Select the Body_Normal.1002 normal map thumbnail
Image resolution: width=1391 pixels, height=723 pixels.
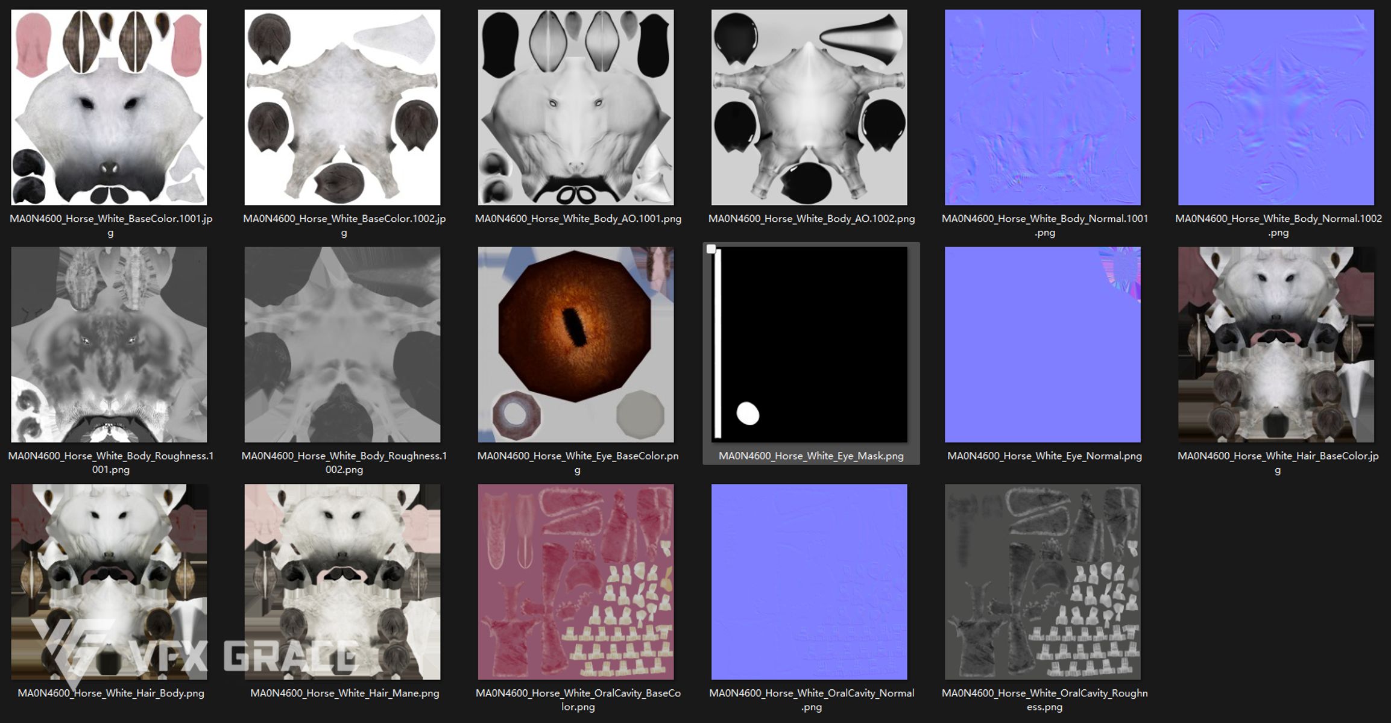[x=1276, y=107]
